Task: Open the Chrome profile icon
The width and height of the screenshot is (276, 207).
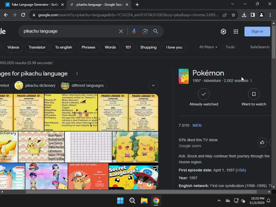Action: pos(261,15)
